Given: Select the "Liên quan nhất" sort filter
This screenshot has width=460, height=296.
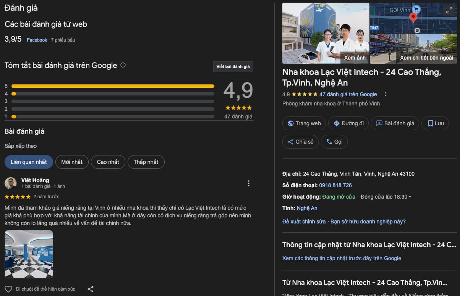Looking at the screenshot, I should (29, 162).
